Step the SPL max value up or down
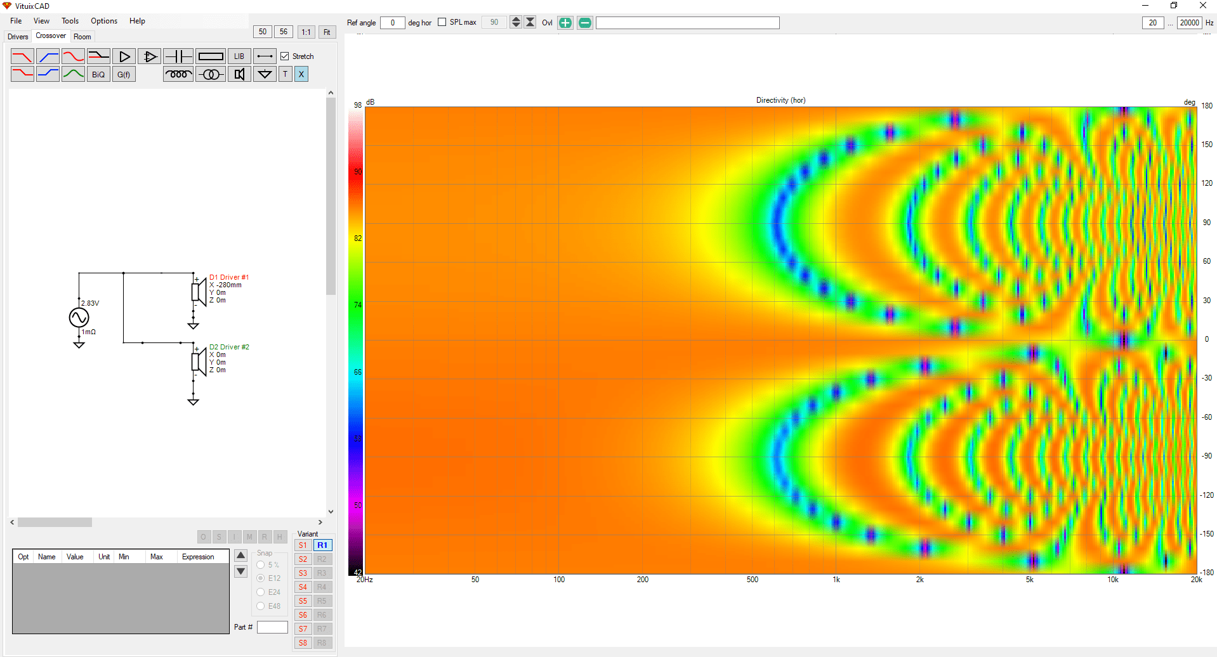1217x657 pixels. 516,22
